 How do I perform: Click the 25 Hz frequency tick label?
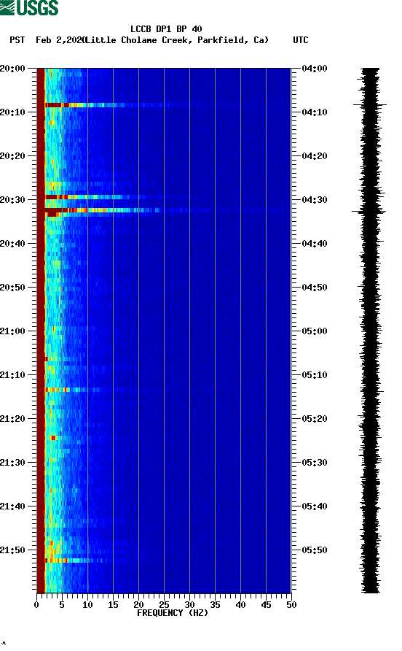[164, 605]
